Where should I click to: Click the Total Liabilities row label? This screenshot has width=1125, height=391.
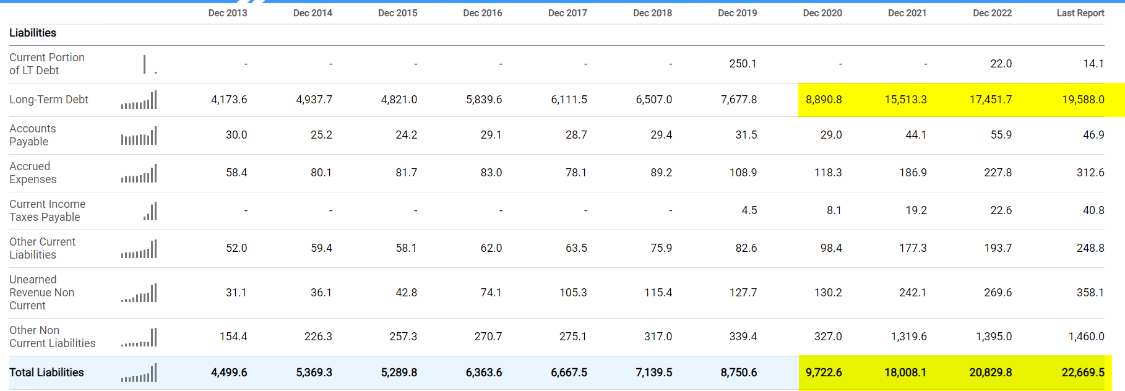pos(46,372)
